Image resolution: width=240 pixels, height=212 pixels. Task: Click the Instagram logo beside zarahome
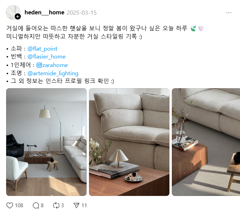[39, 65]
